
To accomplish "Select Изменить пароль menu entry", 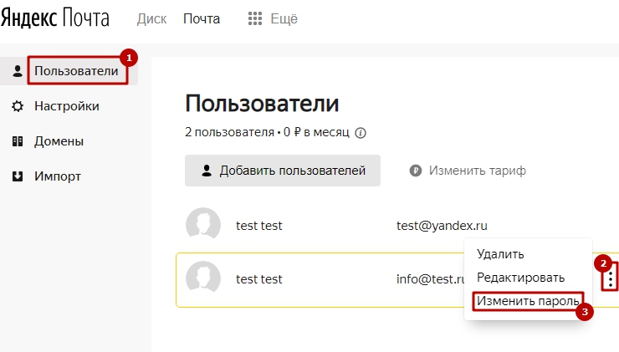I will pyautogui.click(x=527, y=300).
